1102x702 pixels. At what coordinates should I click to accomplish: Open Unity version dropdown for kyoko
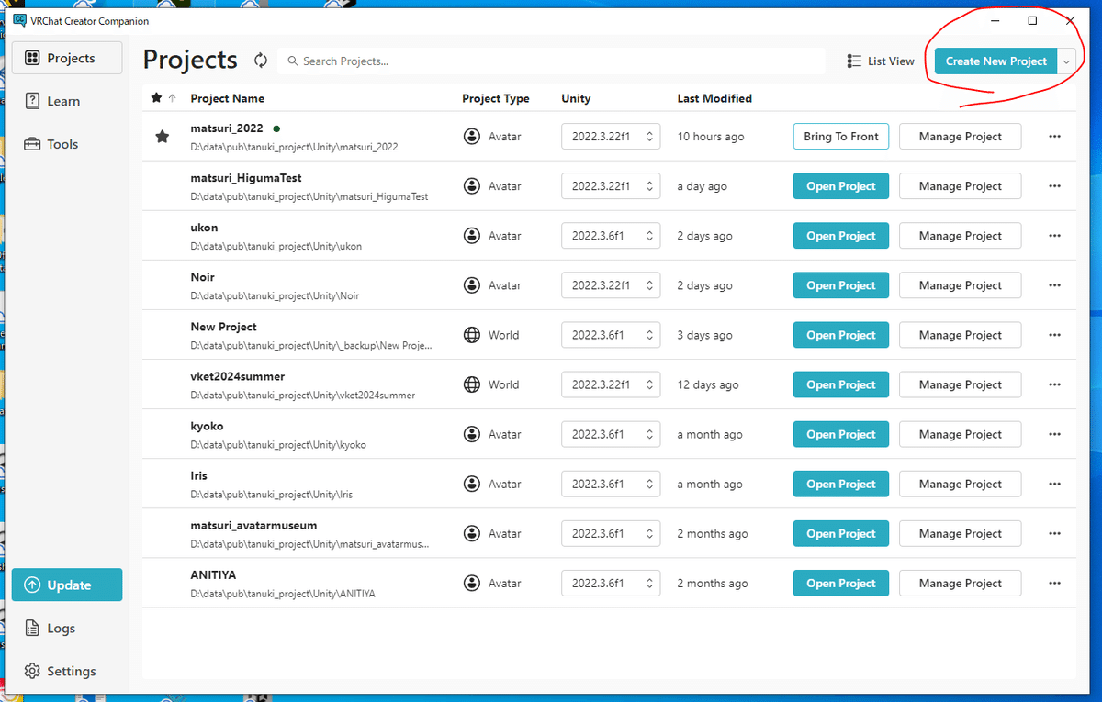(x=611, y=434)
